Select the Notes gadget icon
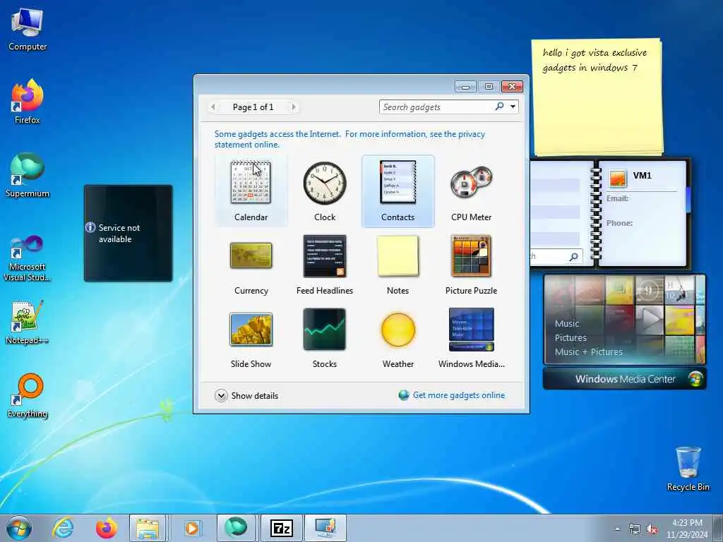Viewport: 723px width, 542px height. pyautogui.click(x=398, y=255)
